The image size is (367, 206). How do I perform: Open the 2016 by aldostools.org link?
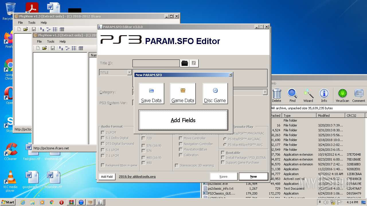[137, 177]
